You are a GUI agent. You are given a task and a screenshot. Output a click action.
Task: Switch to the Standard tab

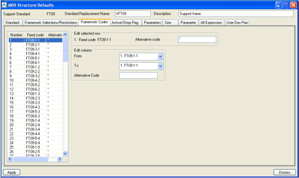13,22
